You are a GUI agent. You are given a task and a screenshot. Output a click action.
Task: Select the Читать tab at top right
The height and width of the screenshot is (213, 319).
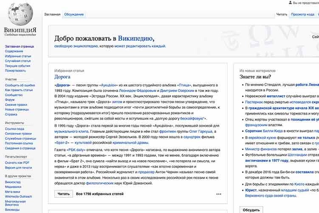tap(282, 14)
